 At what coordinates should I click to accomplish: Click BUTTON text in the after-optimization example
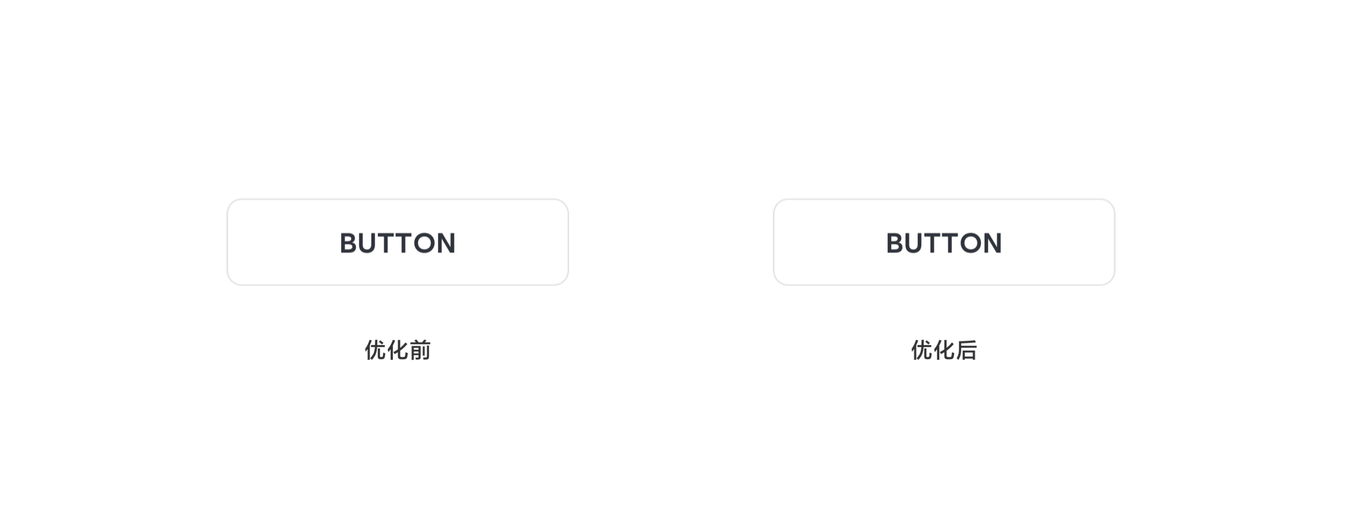point(944,243)
